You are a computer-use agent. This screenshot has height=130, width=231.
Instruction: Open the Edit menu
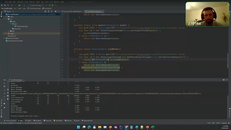click(x=10, y=2)
